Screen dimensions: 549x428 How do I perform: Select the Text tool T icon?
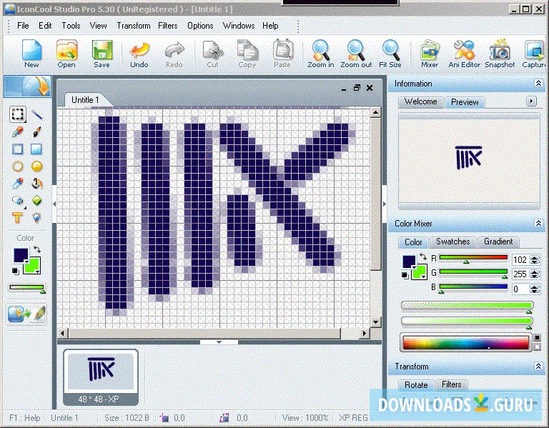pos(17,218)
